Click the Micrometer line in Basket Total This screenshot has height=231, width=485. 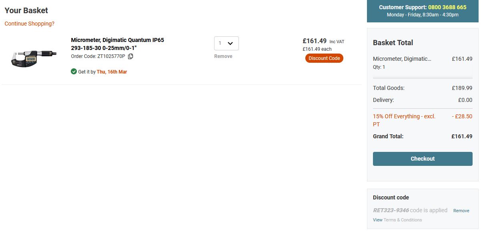coord(402,59)
